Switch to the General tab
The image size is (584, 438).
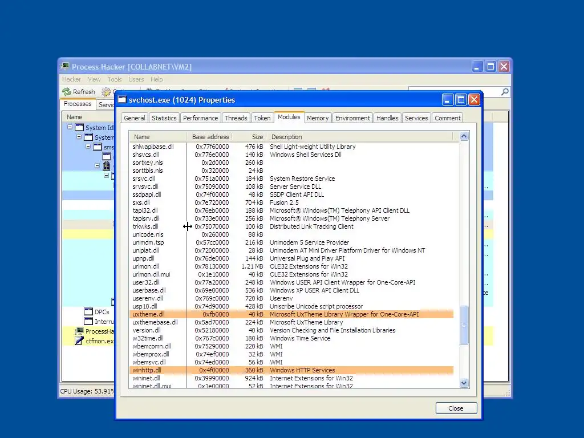[x=135, y=118]
